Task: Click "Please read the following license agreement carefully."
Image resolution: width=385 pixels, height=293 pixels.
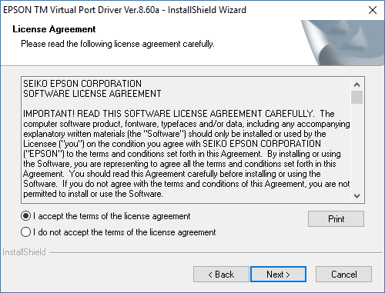Action: click(118, 44)
